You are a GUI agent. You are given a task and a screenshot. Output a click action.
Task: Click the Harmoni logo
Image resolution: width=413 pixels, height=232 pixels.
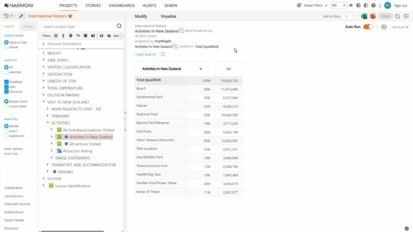point(19,5)
